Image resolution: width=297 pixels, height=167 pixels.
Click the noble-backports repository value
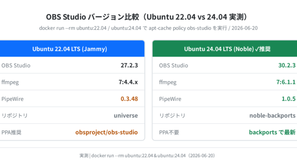pyautogui.click(x=272, y=116)
